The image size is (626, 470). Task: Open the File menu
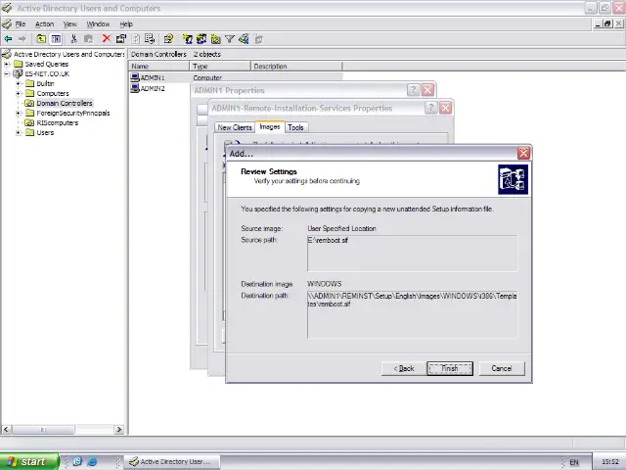pos(21,23)
